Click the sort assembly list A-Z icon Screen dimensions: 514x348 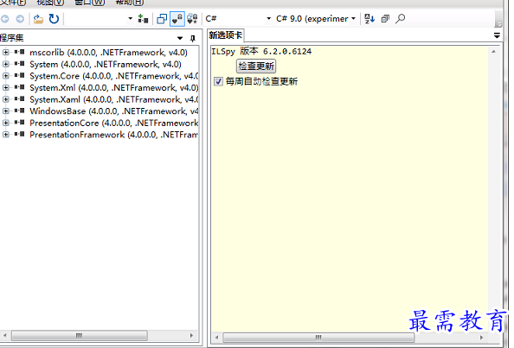tap(369, 19)
